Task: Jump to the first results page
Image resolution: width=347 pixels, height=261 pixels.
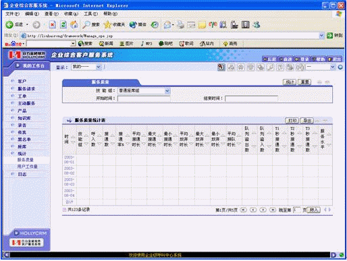Action: click(243, 210)
